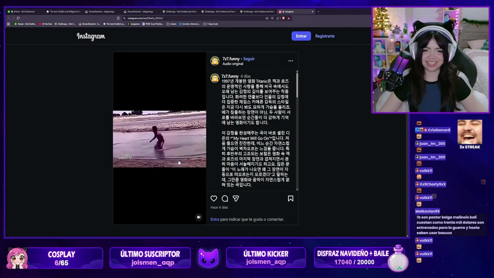The width and height of the screenshot is (494, 278).
Task: Click Xx9Charly9xX username in chat
Action: (433, 184)
